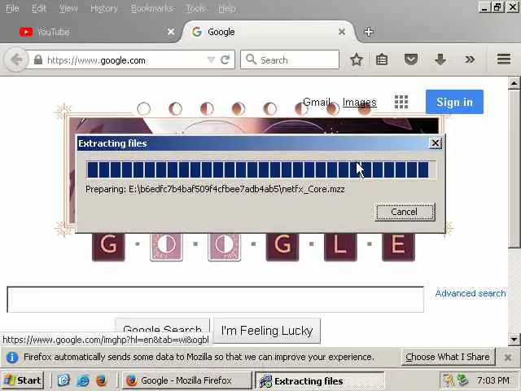Image resolution: width=521 pixels, height=391 pixels.
Task: Open the downloads arrow icon
Action: pos(440,59)
